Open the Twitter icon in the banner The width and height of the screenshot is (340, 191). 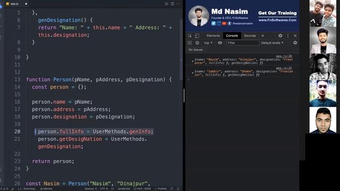(x=214, y=23)
